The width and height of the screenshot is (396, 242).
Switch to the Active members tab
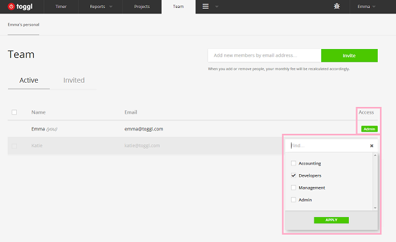[29, 80]
